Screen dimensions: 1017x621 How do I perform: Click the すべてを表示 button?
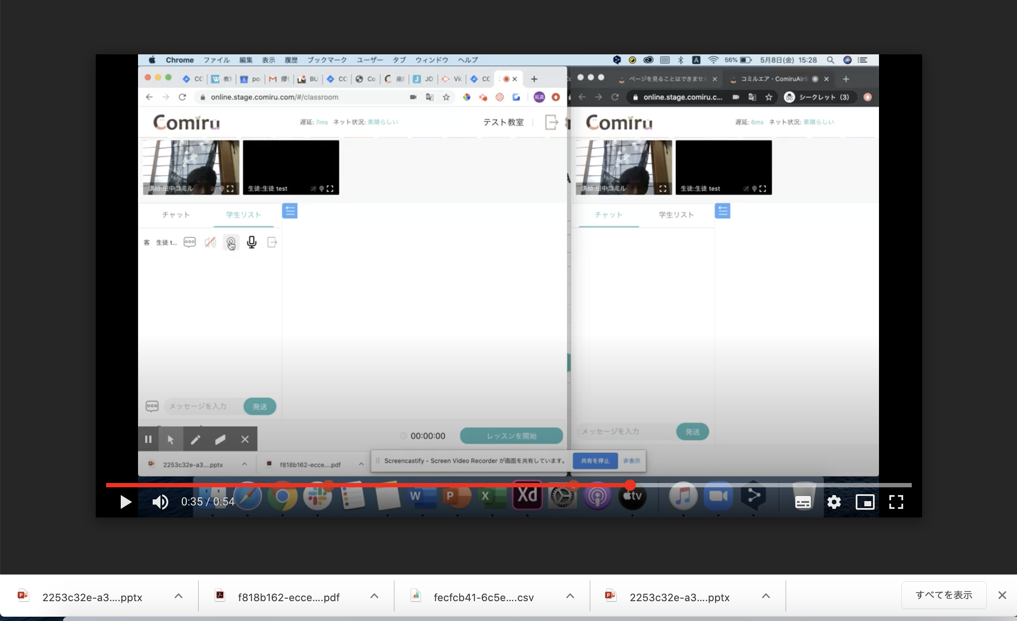point(944,595)
